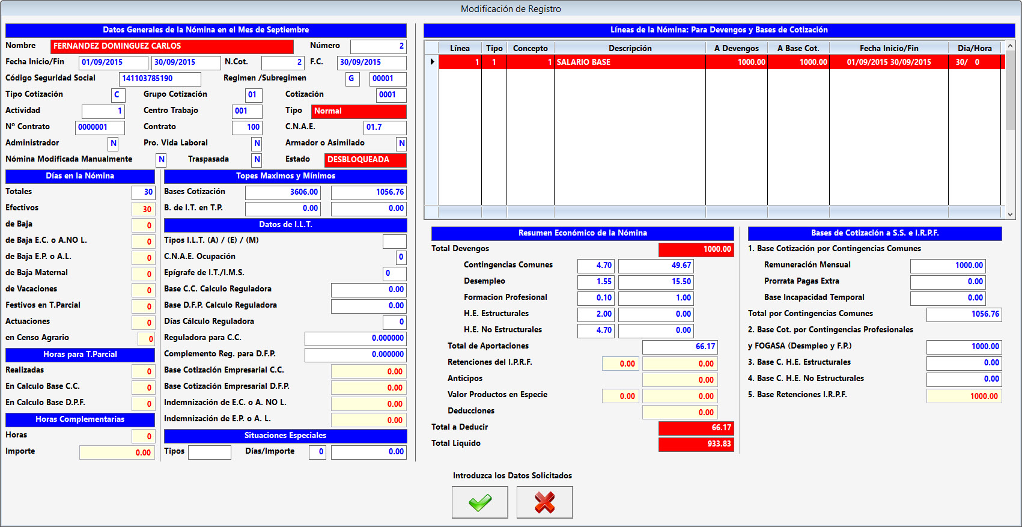Click the row selector arrow in payroll grid

coord(431,62)
